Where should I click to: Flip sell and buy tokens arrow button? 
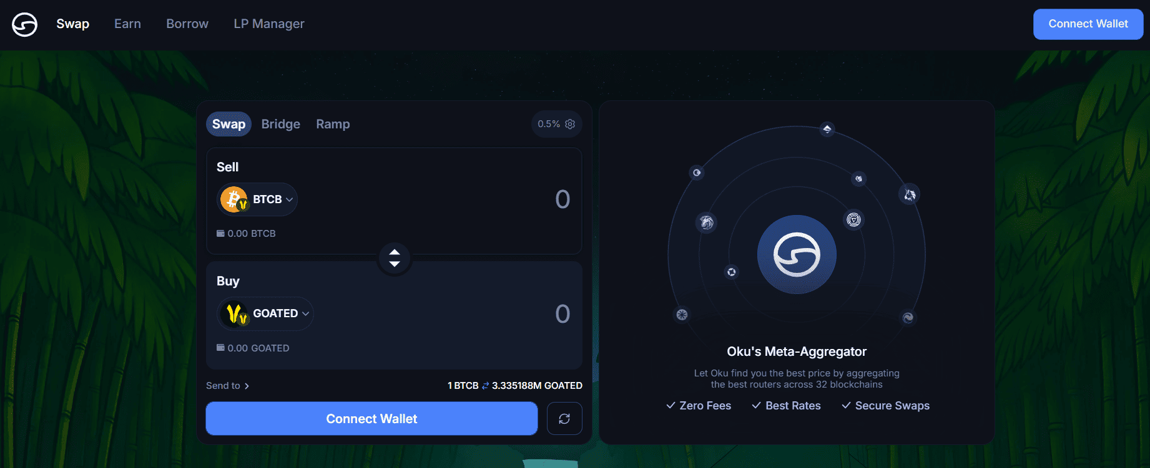pos(395,258)
